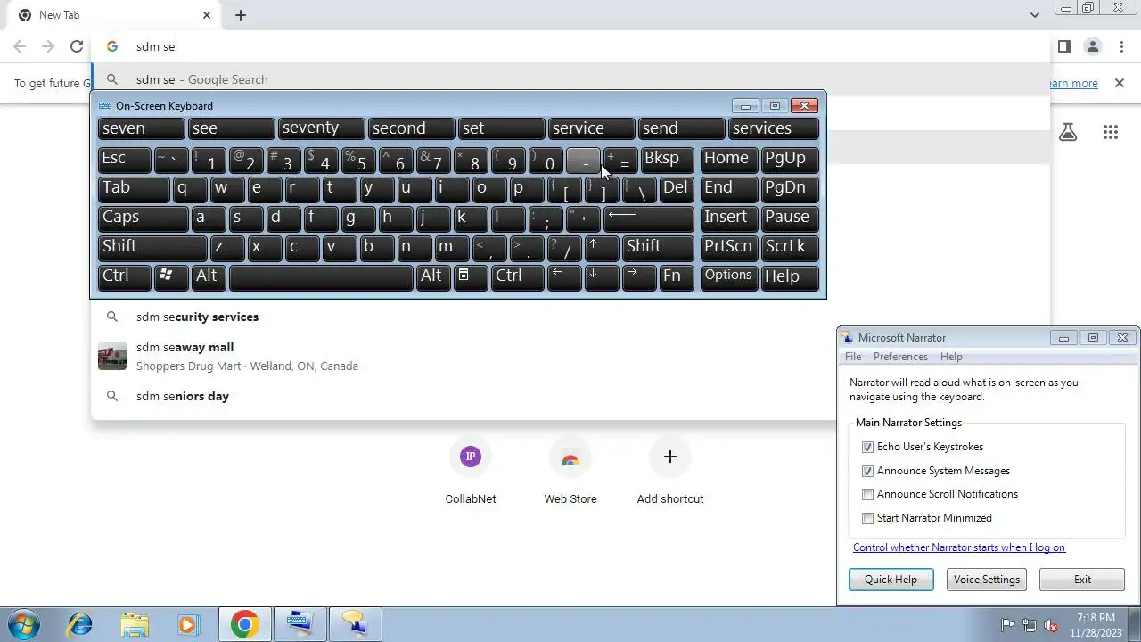Choose prediction word 'service'
This screenshot has height=642, width=1141.
click(592, 128)
